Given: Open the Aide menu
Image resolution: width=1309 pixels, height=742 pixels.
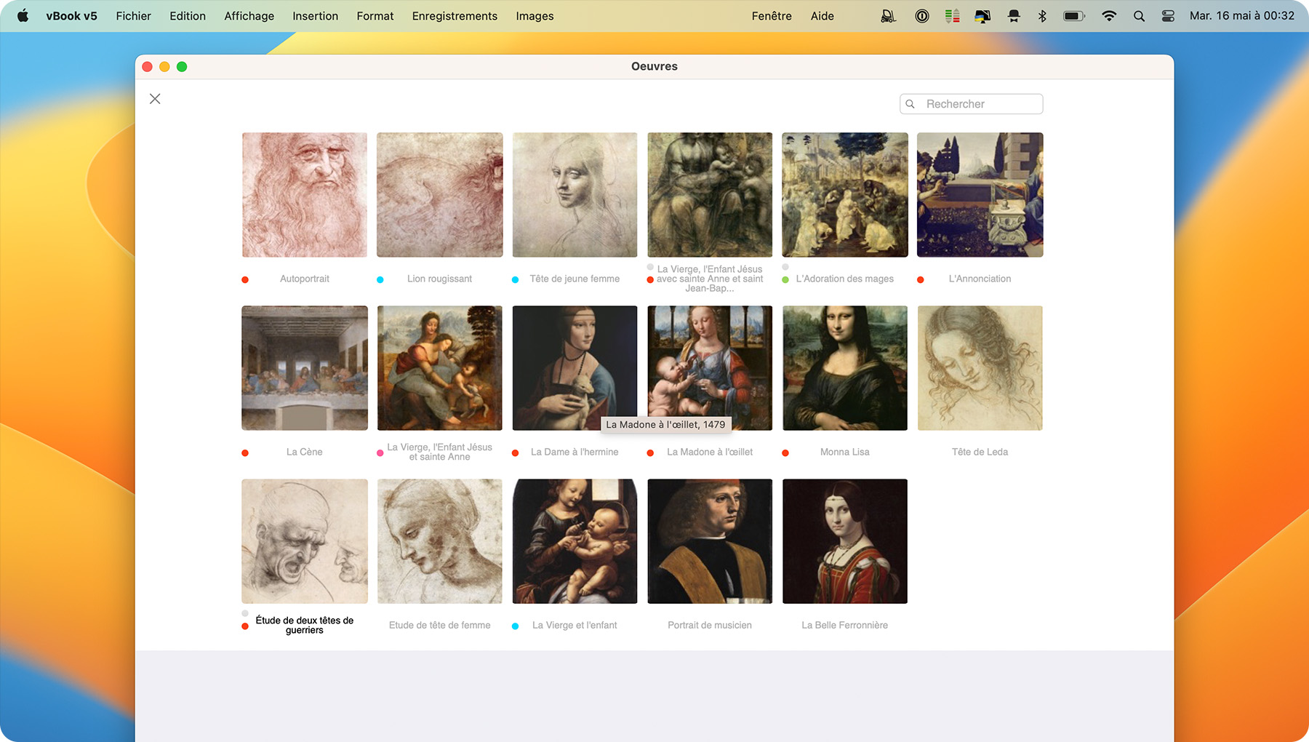Looking at the screenshot, I should coord(822,16).
